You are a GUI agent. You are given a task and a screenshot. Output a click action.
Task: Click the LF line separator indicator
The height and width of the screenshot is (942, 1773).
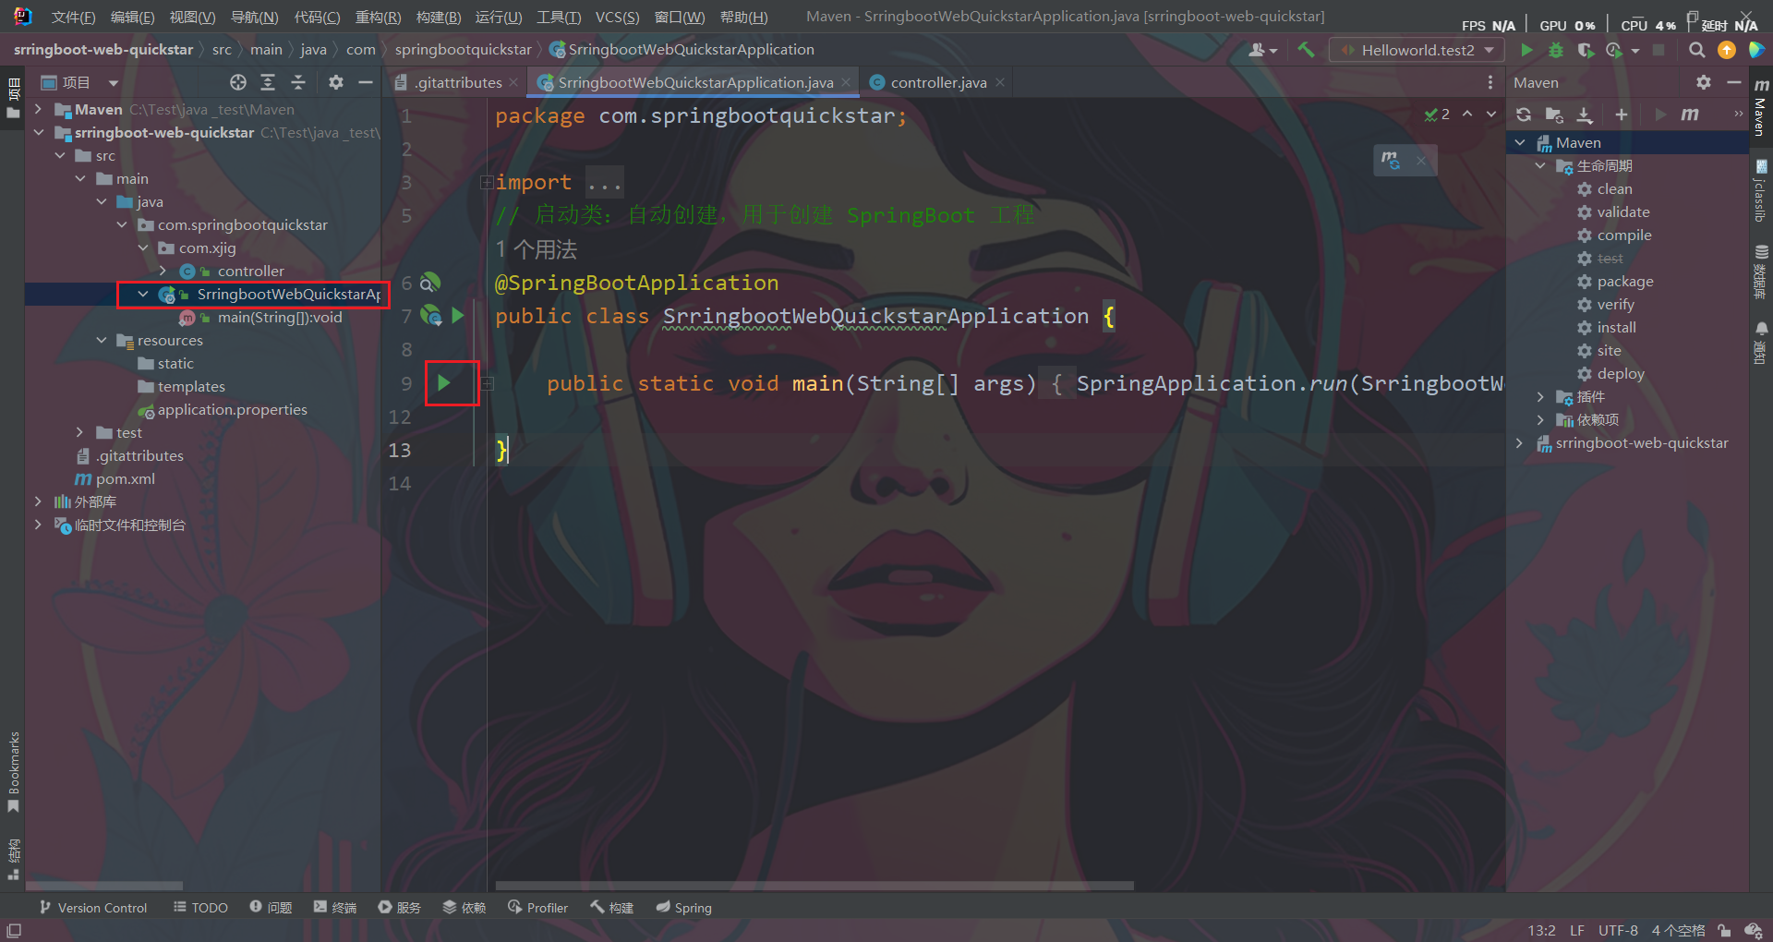pos(1577,930)
